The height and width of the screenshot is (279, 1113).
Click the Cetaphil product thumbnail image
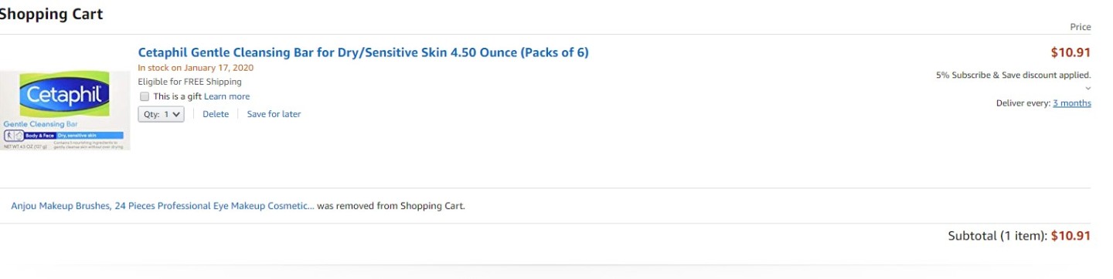coord(66,110)
